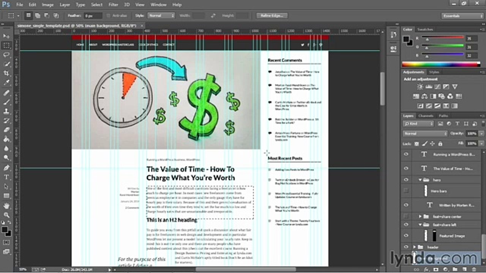Image resolution: width=486 pixels, height=273 pixels.
Task: Select the Lasso tool
Action: pos(6,55)
